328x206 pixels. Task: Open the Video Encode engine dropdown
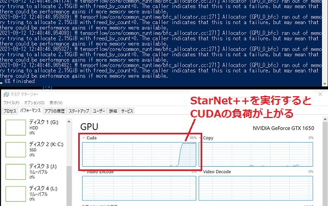click(84, 172)
